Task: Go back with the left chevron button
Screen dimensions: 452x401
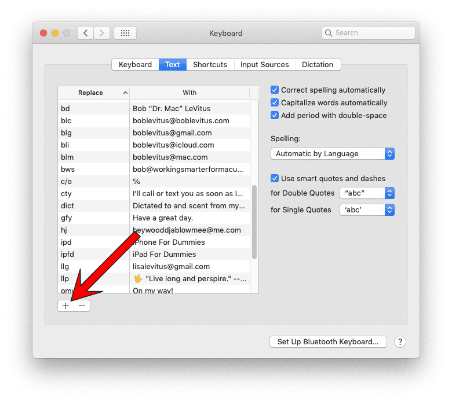Action: (x=86, y=33)
